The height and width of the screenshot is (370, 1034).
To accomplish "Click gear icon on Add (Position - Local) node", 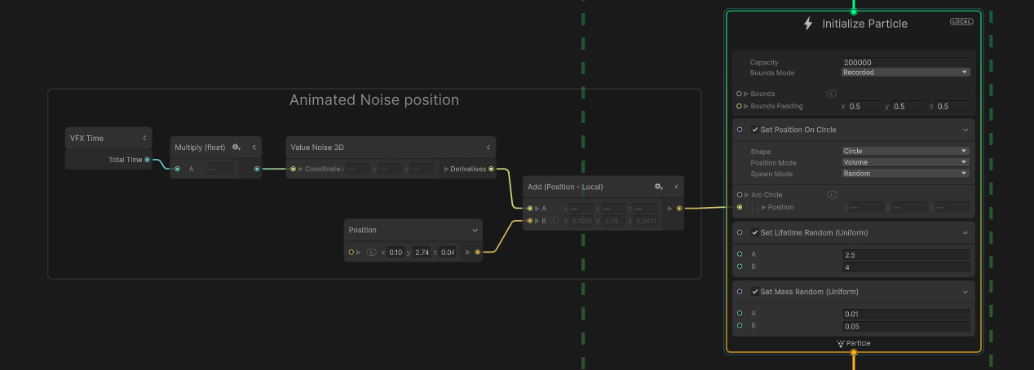I will click(658, 187).
